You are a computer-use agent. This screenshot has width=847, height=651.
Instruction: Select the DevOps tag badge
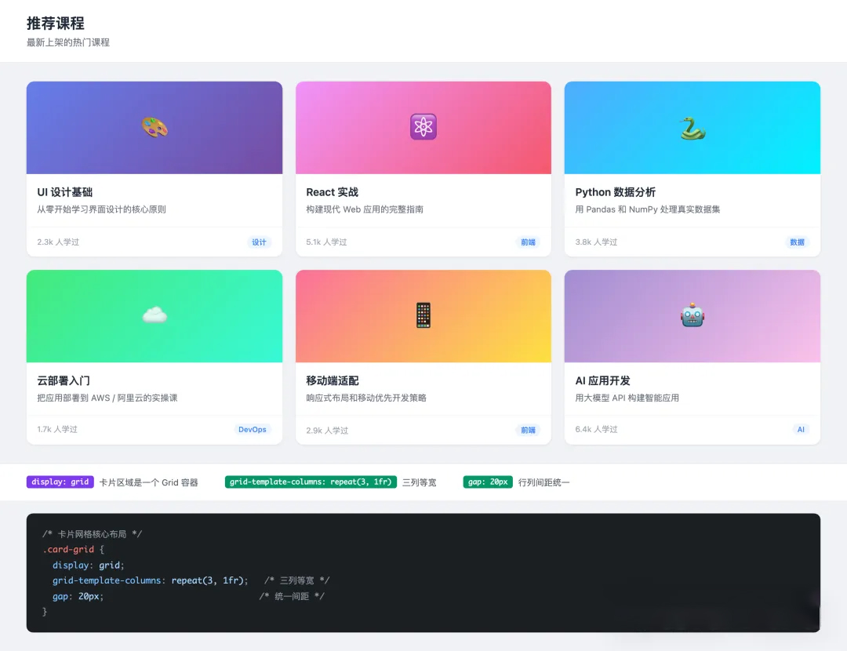253,430
